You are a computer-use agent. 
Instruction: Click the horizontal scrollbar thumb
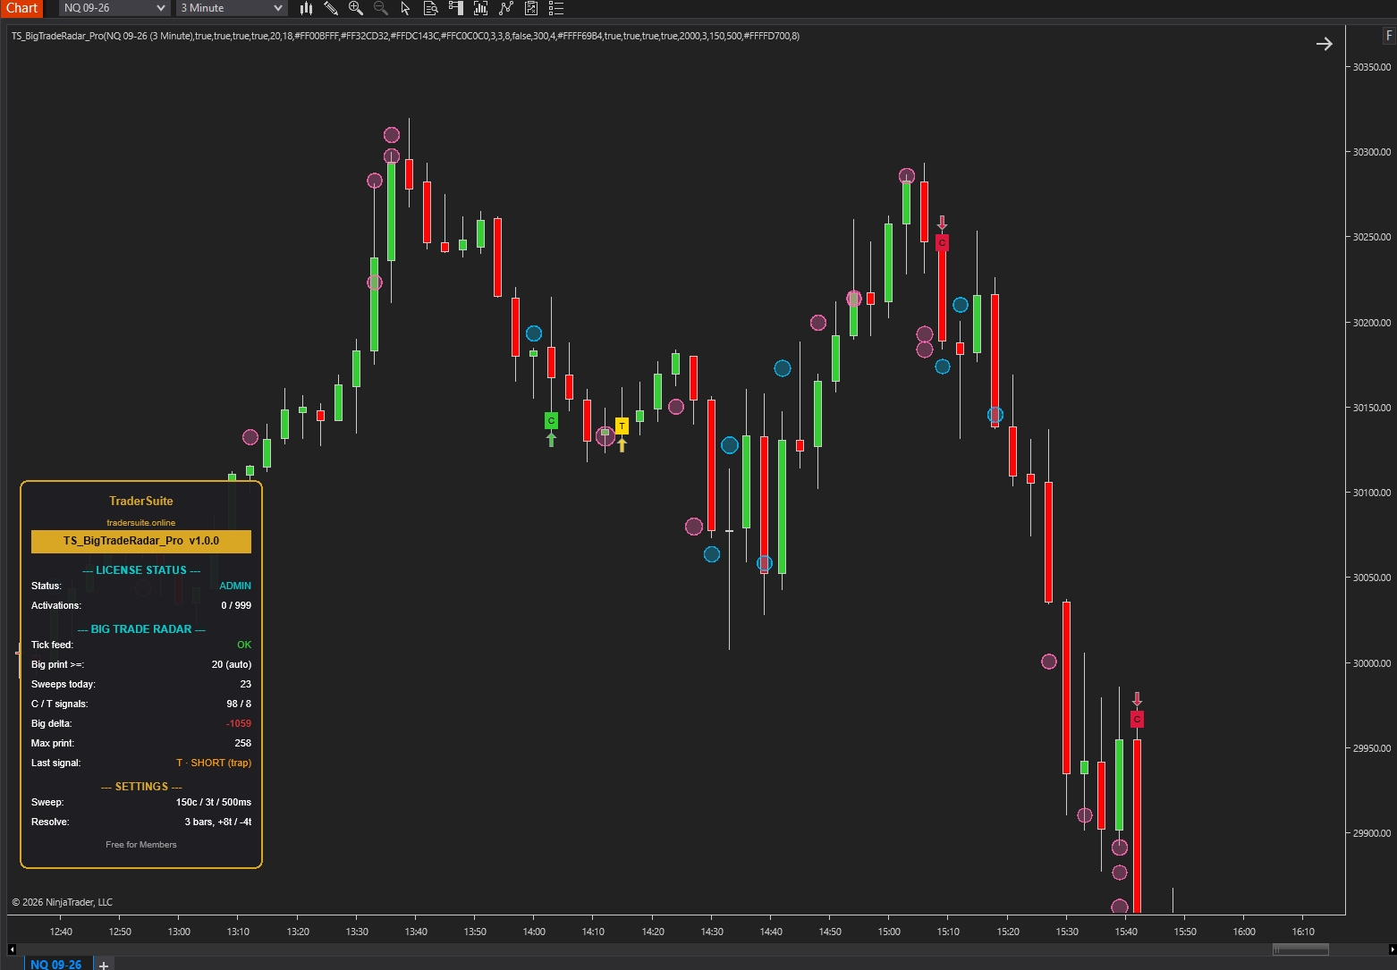coord(1301,949)
